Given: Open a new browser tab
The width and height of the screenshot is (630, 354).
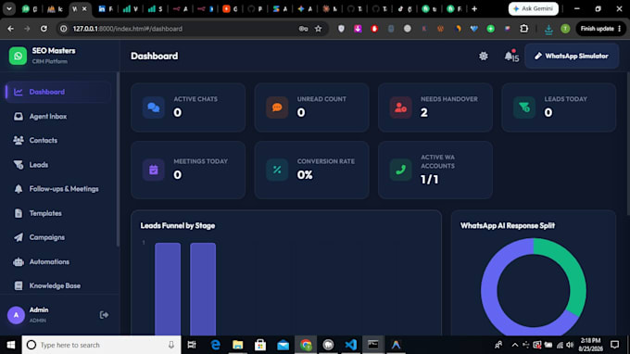Looking at the screenshot, I should tap(474, 9).
